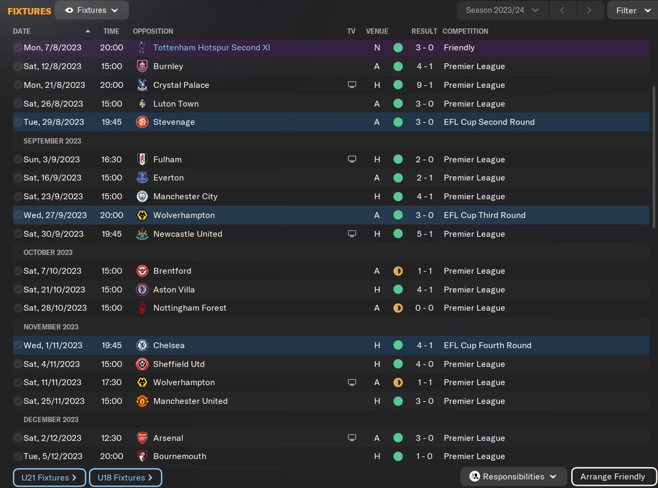The height and width of the screenshot is (488, 658).
Task: Open the Fixtures view dropdown
Action: (x=92, y=10)
